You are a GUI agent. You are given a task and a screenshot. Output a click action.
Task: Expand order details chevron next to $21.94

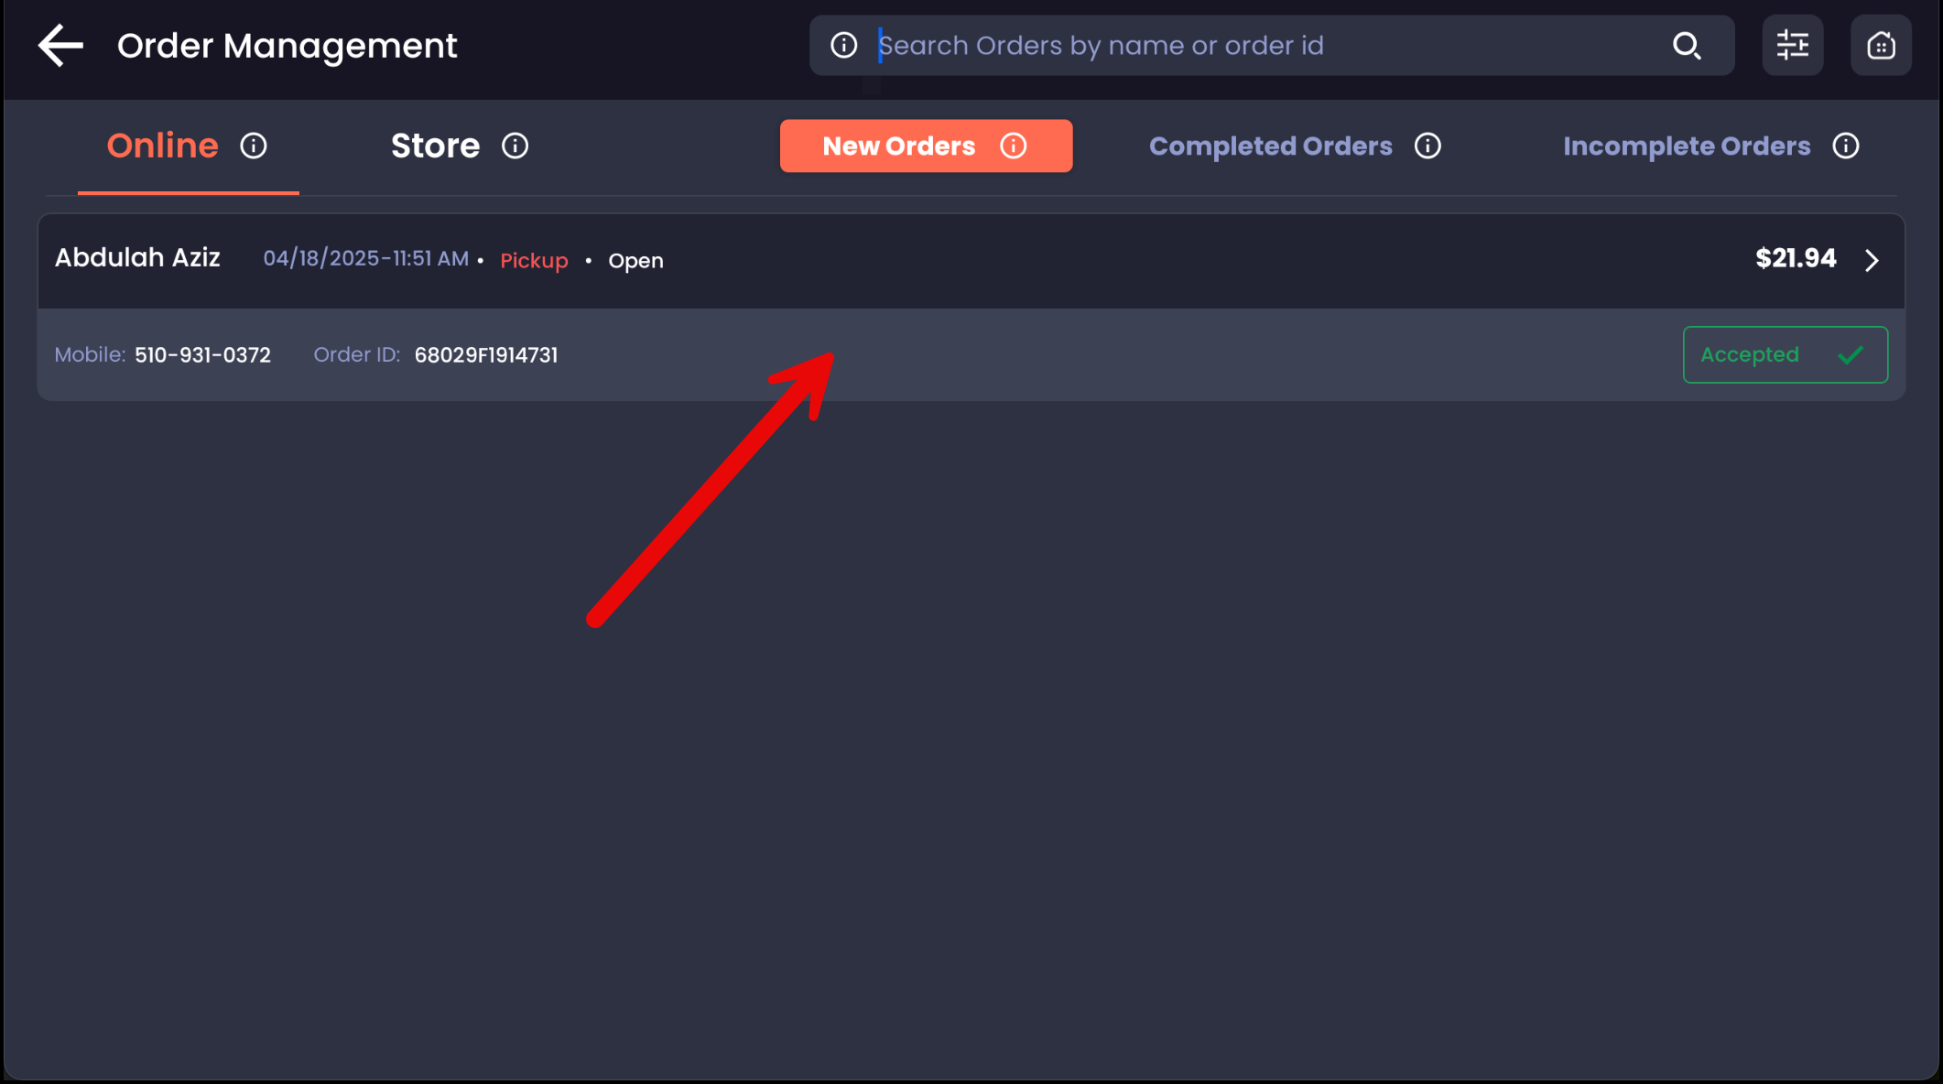click(1872, 261)
